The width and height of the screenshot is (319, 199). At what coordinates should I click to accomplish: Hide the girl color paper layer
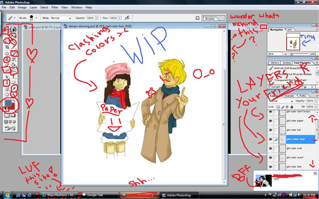coord(271,121)
